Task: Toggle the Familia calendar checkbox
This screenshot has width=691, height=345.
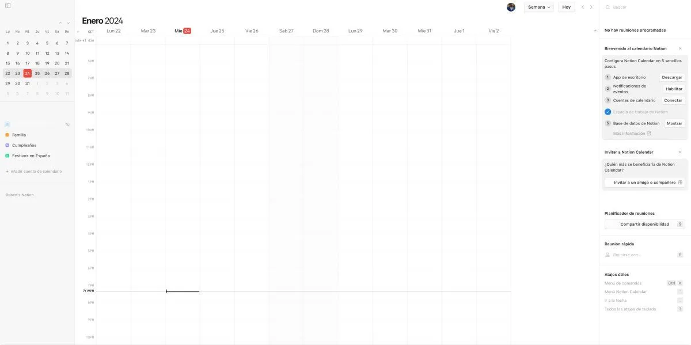Action: tap(7, 135)
